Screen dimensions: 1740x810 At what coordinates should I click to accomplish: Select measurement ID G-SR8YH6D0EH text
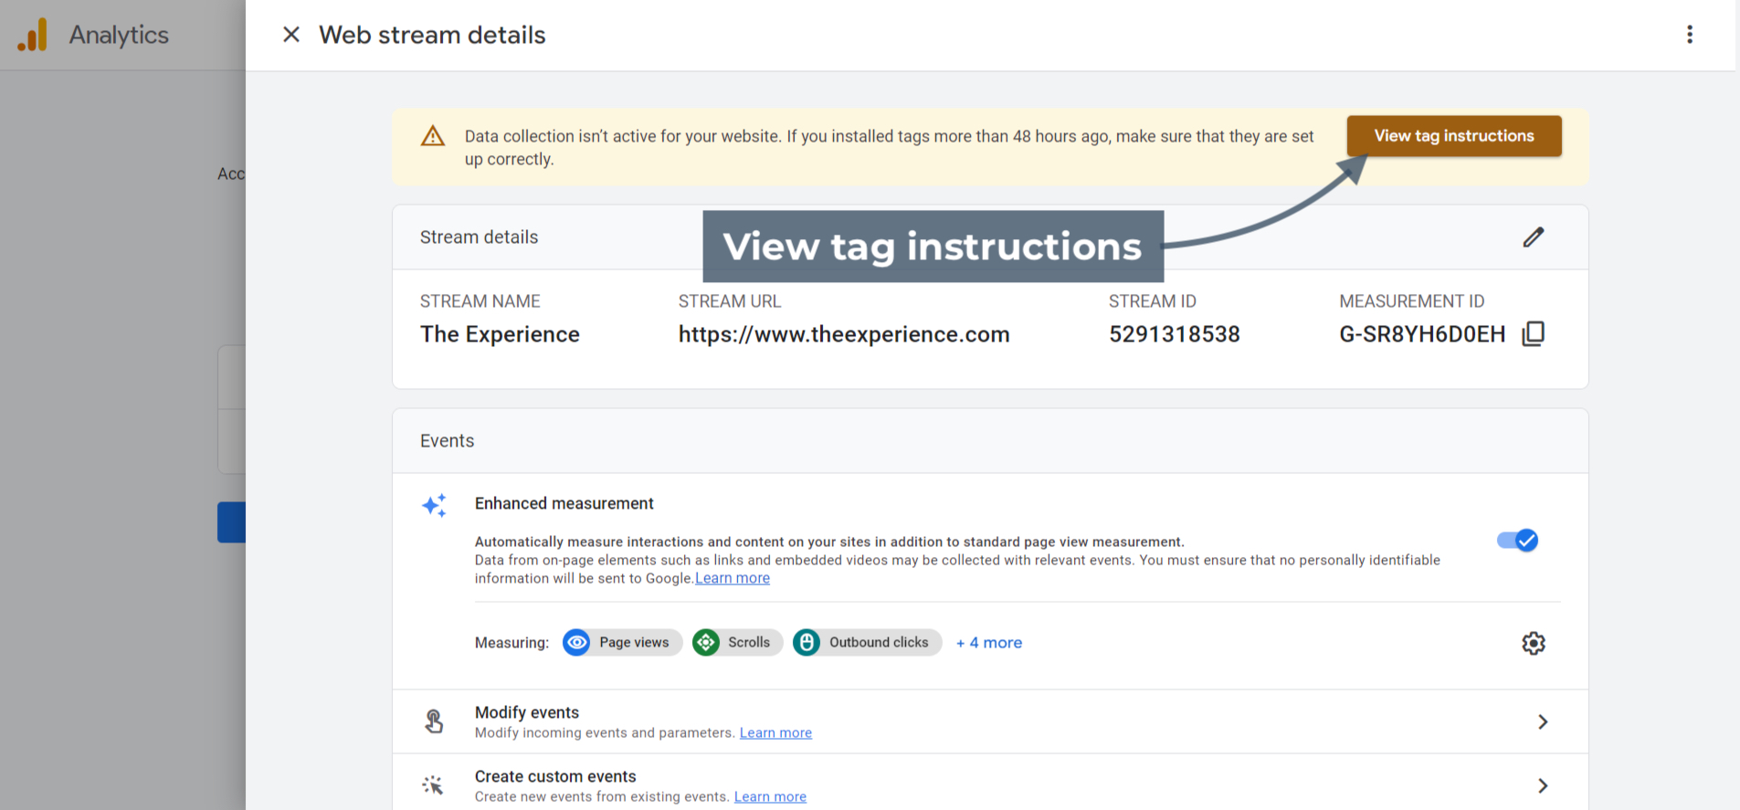[1422, 334]
